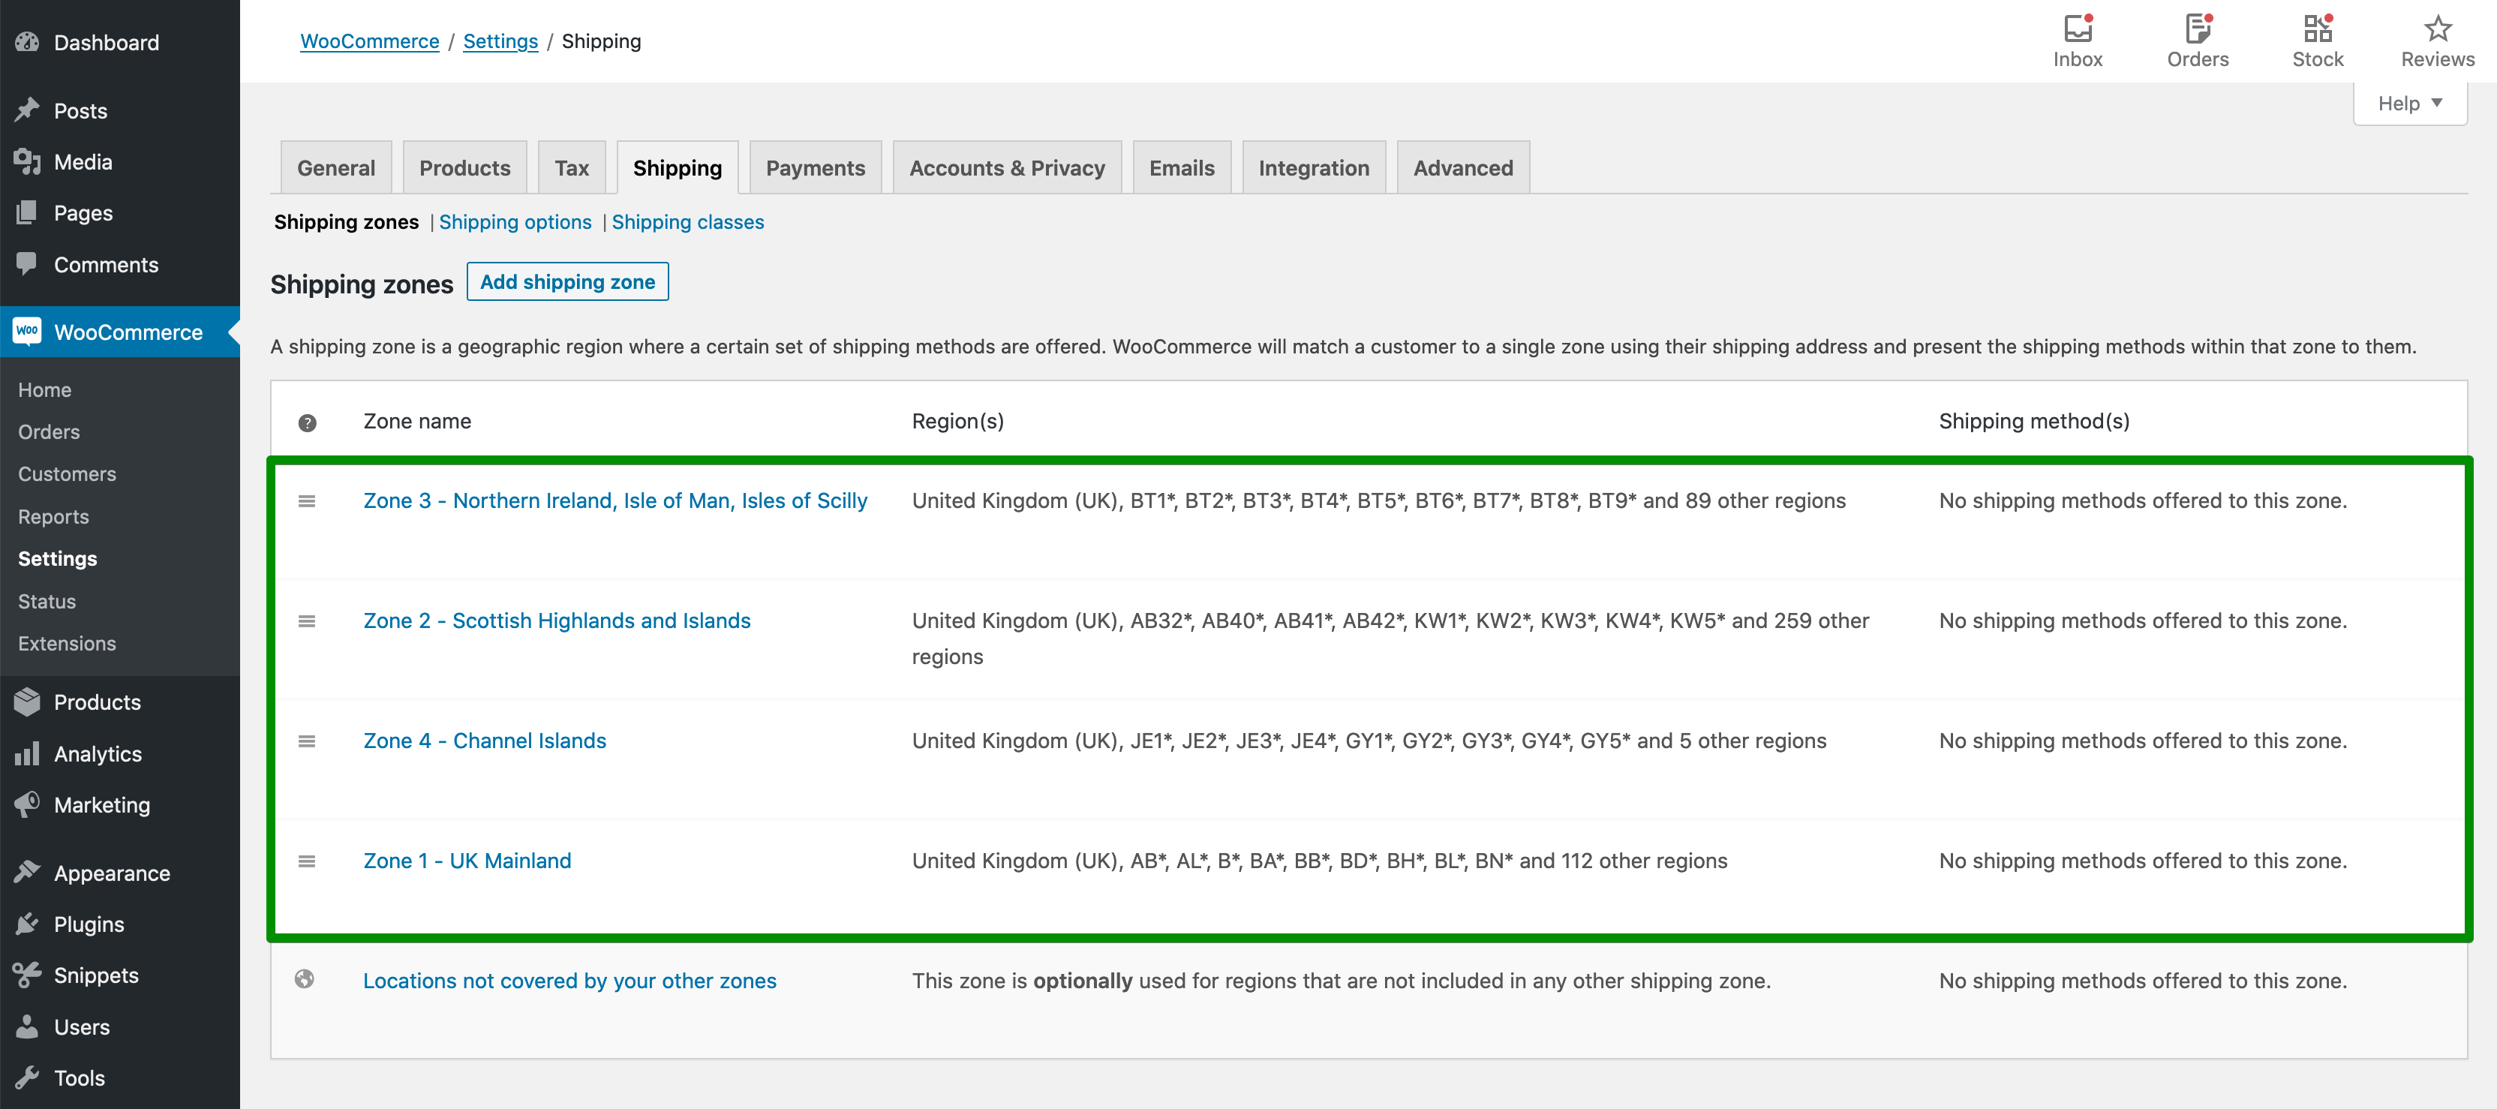2497x1109 pixels.
Task: Click the WooCommerce Woo logo icon
Action: (x=27, y=331)
